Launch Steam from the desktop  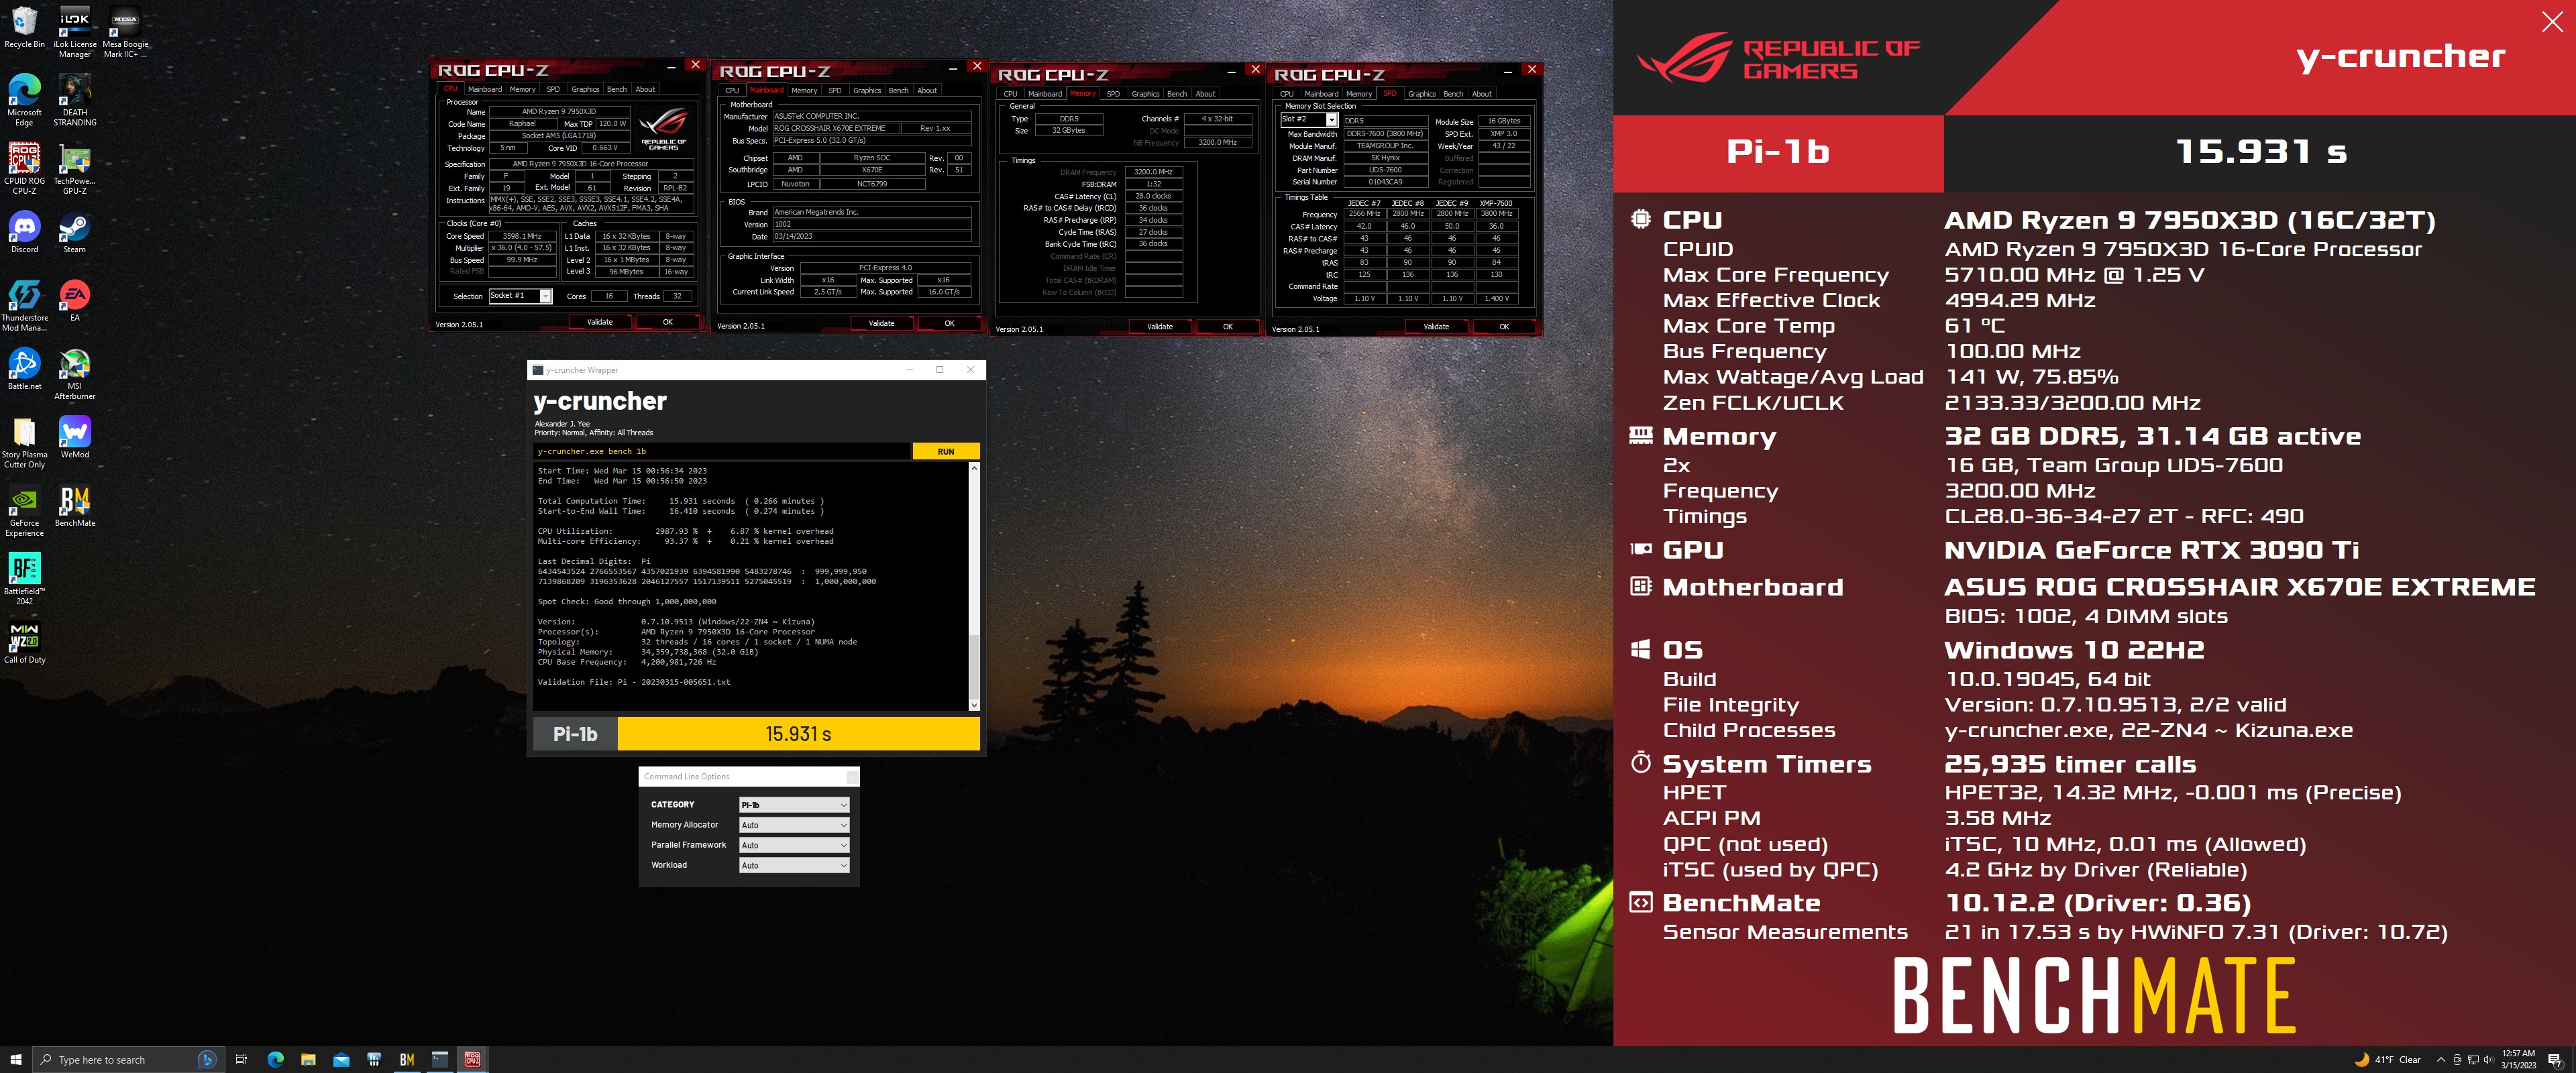pos(74,232)
